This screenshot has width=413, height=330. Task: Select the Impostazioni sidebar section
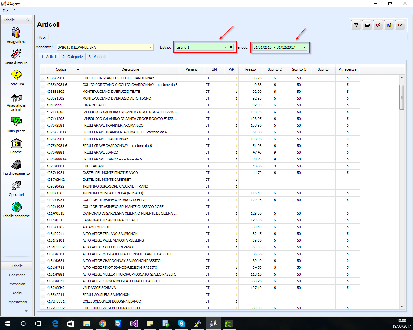point(17,302)
